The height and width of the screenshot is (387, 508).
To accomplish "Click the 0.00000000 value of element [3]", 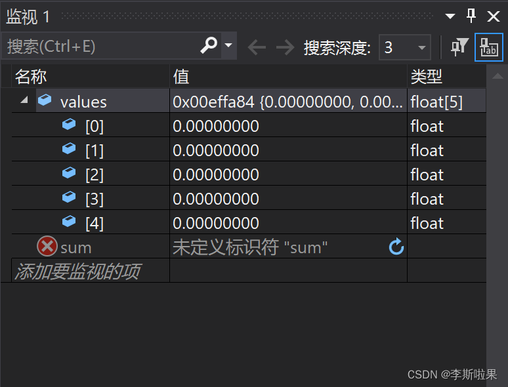I will 216,199.
